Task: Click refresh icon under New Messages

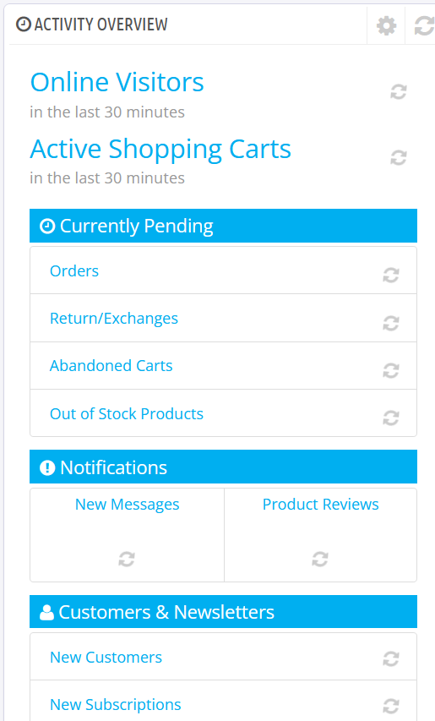Action: [127, 560]
